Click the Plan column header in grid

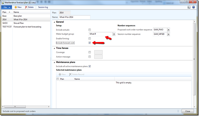point(66,79)
